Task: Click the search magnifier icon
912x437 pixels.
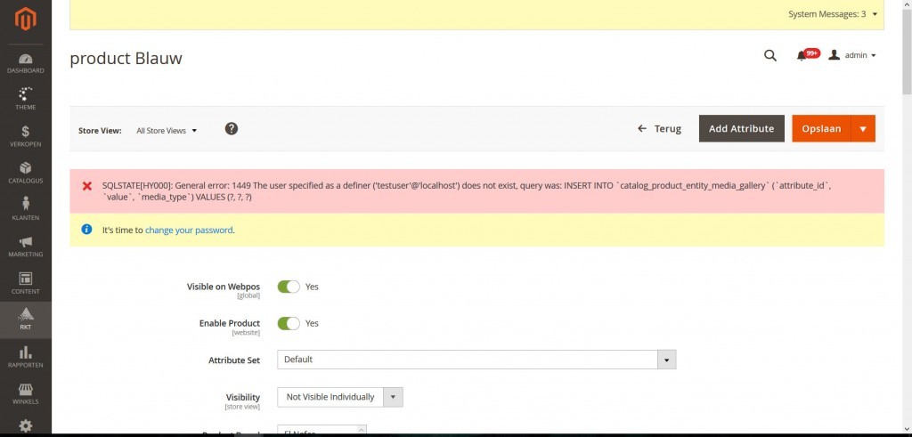Action: coord(770,55)
